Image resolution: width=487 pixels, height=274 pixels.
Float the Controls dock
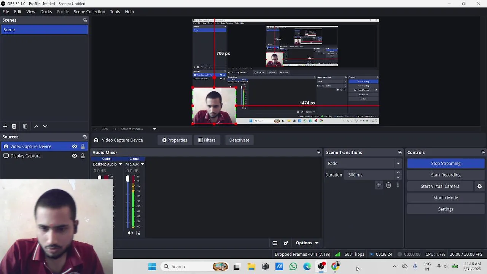(483, 153)
